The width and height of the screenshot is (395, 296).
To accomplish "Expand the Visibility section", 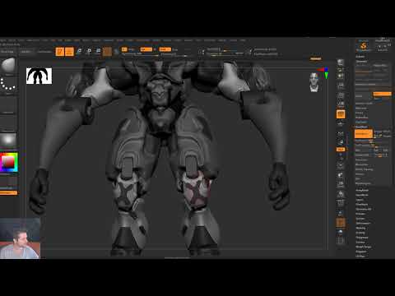I will pos(360,233).
